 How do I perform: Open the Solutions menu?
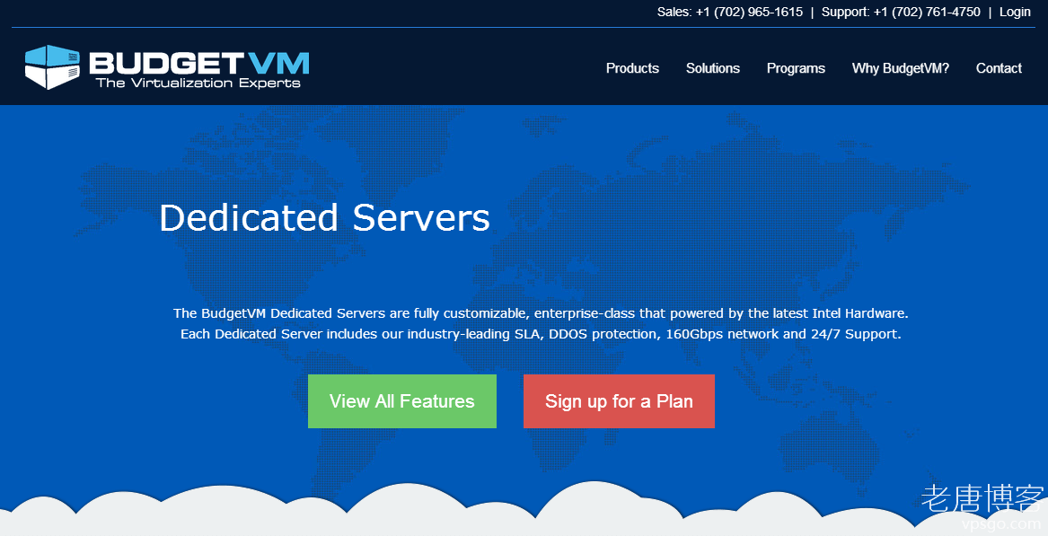[712, 68]
